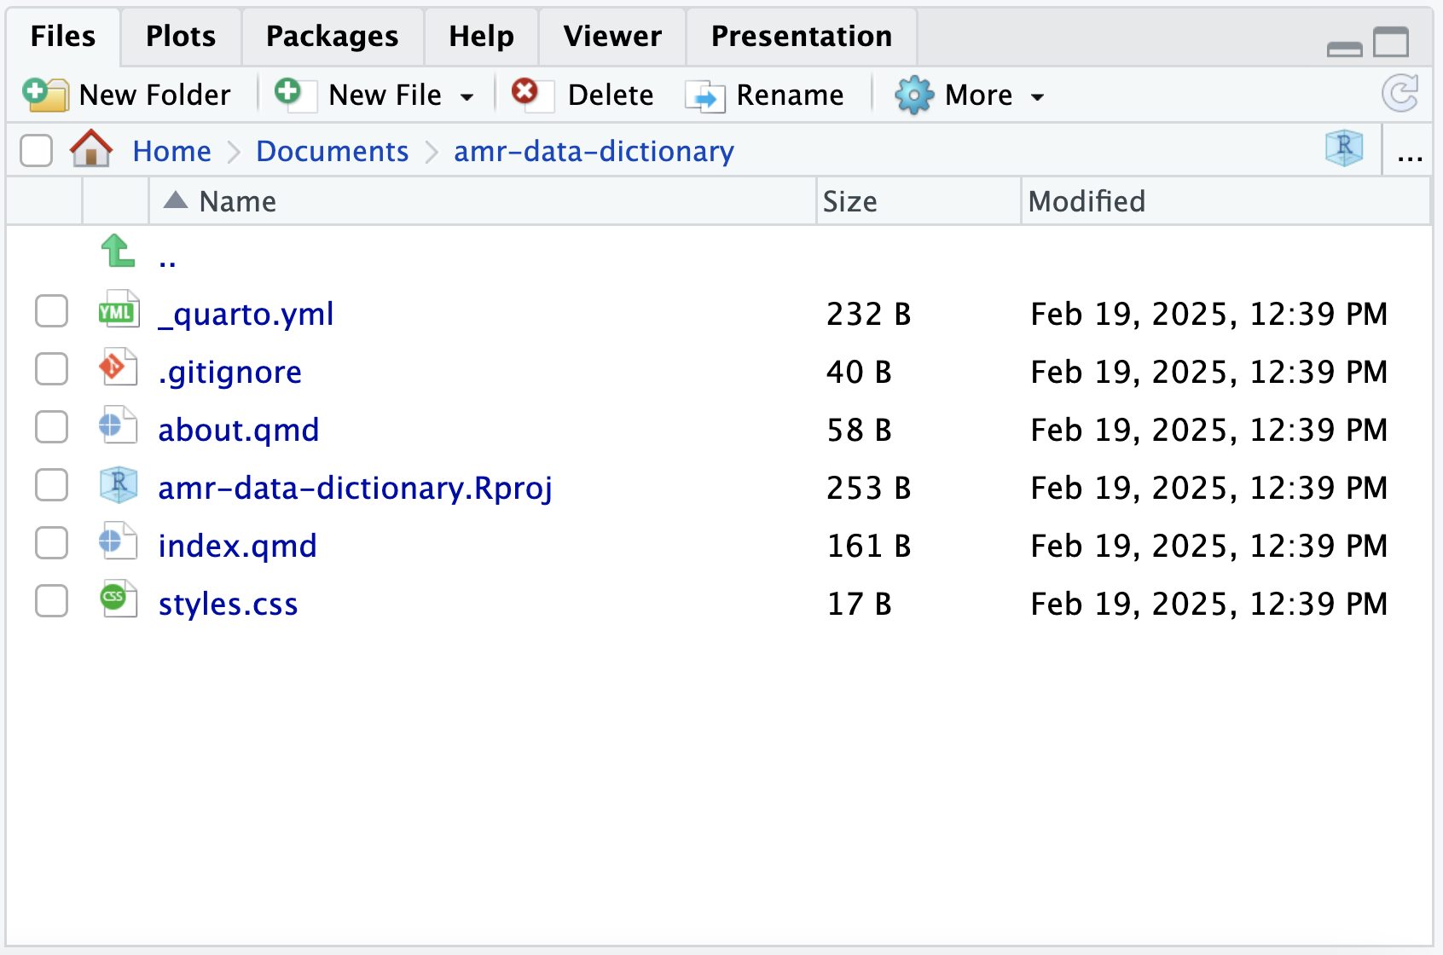Click the Rename arrow icon

click(x=705, y=96)
